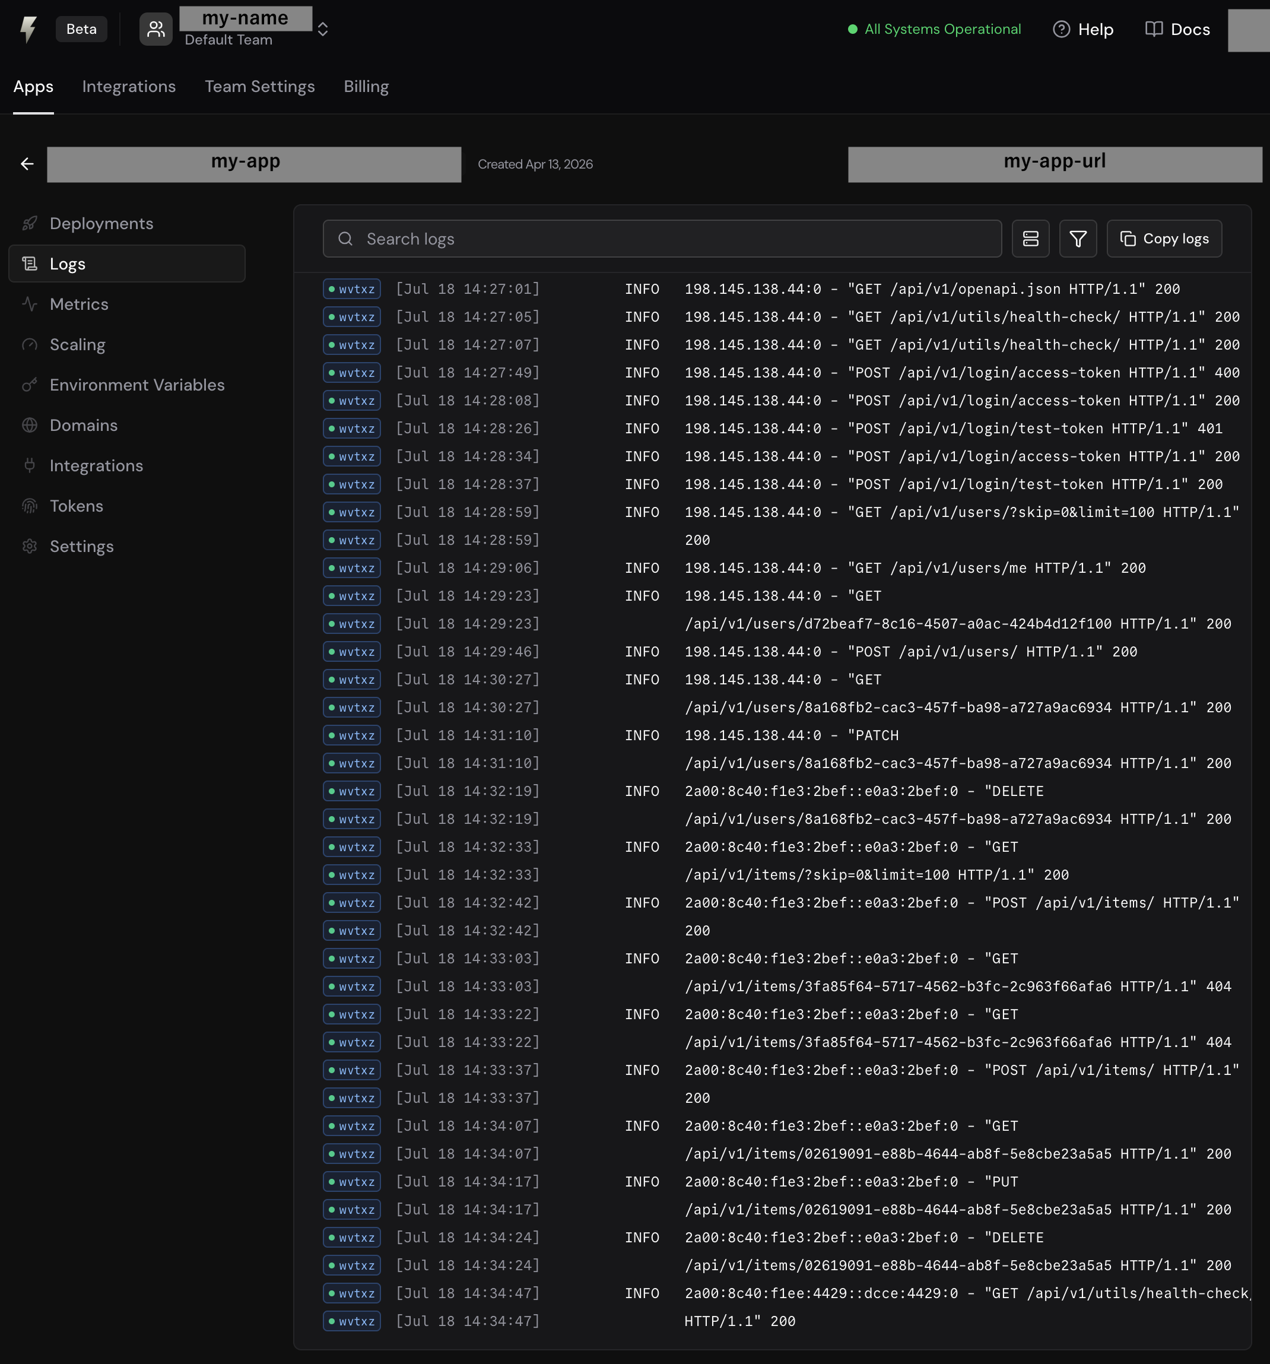Click the wvtxz badge at 14:28:26
Image resolution: width=1270 pixels, height=1364 pixels.
click(352, 429)
